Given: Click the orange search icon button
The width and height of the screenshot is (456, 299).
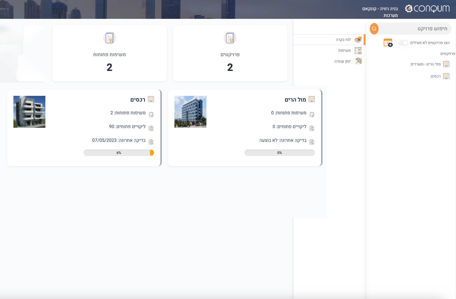Looking at the screenshot, I should click(374, 29).
